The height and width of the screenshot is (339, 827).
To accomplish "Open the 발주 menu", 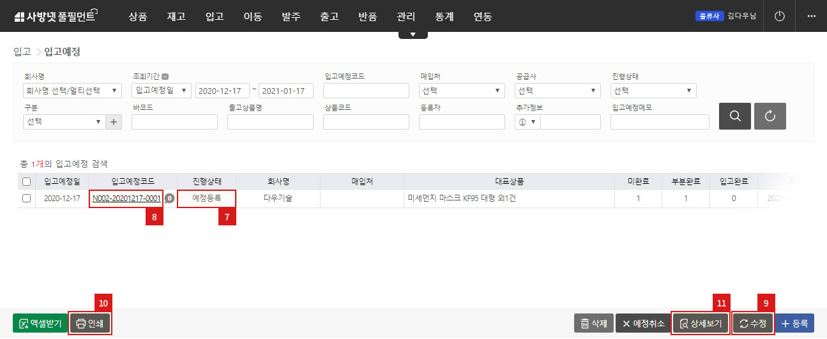I will [x=291, y=17].
